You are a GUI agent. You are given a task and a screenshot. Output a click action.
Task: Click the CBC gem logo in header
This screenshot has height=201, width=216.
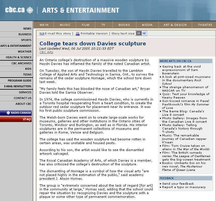click(30, 10)
